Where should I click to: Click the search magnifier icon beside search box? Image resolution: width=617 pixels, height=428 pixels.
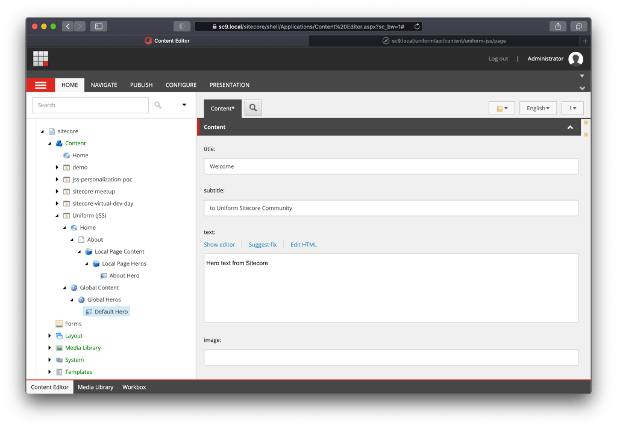158,105
